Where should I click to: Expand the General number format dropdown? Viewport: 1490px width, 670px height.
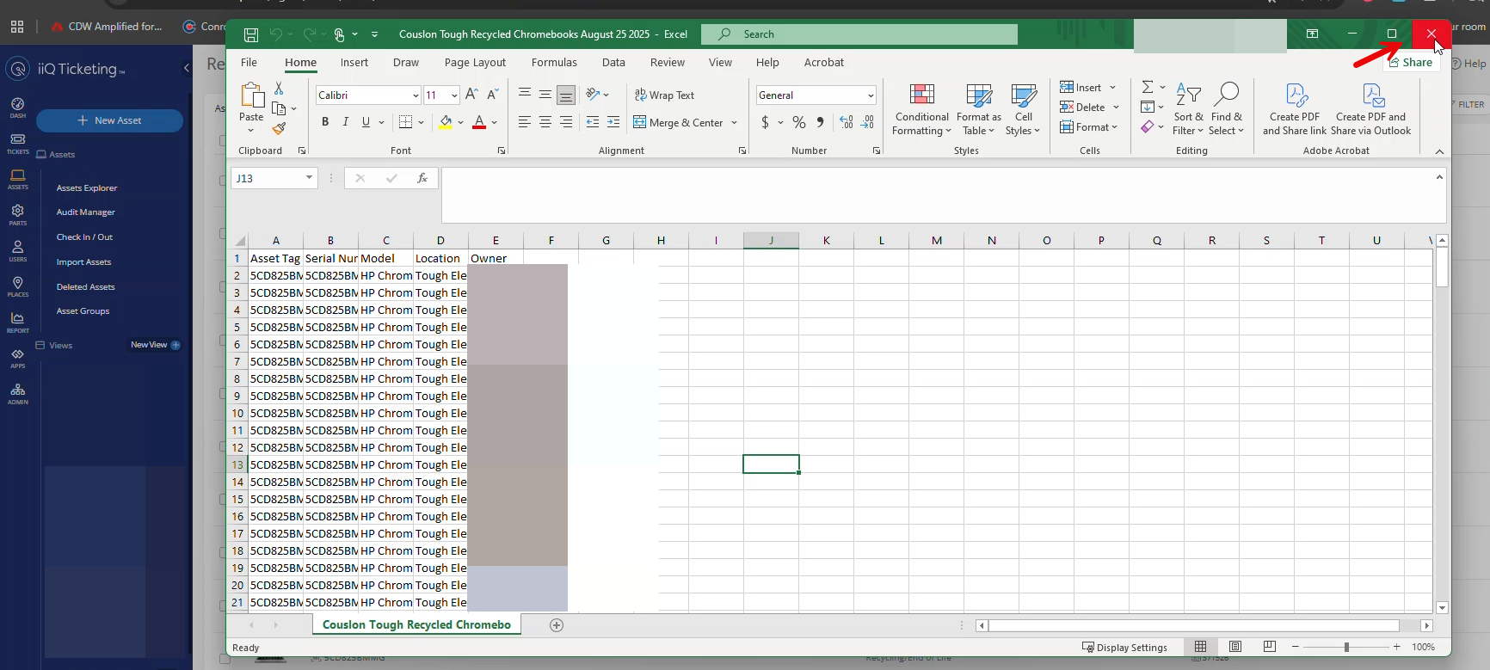871,95
